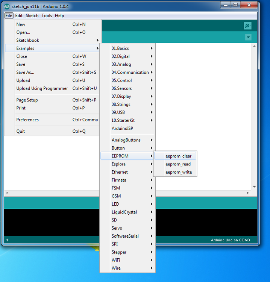Screen dimensions: 270x282
Task: Open the ArduinoISP example
Action: pos(127,128)
